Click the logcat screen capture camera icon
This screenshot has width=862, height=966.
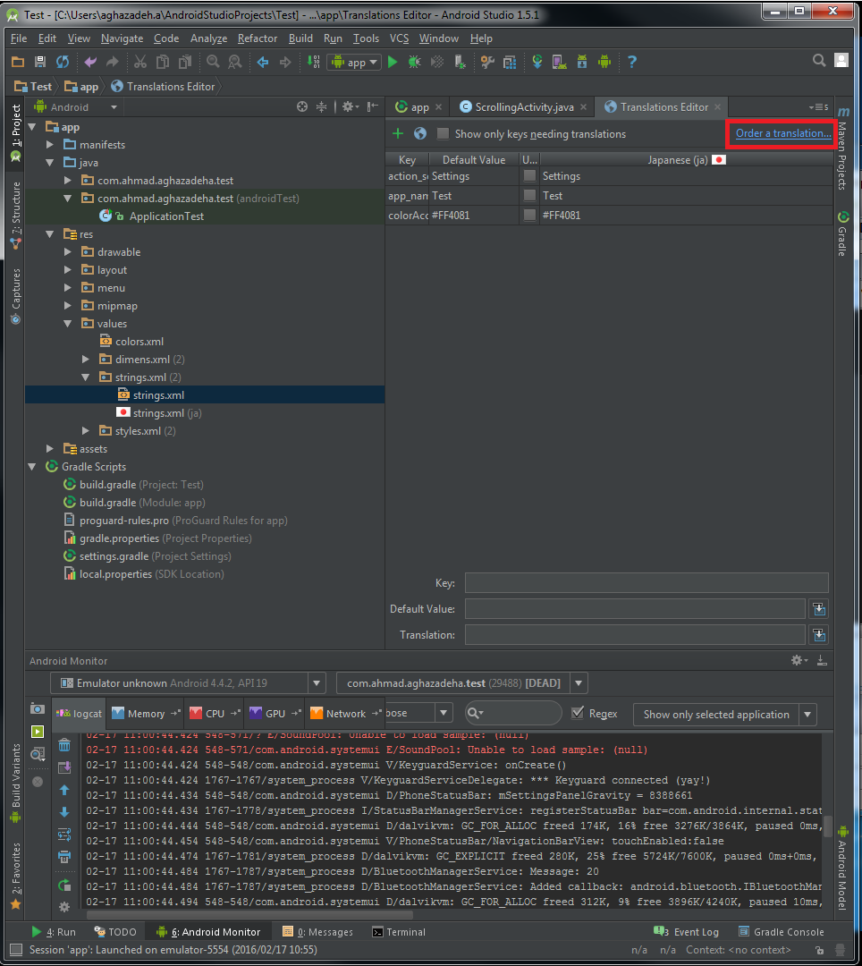[x=38, y=708]
